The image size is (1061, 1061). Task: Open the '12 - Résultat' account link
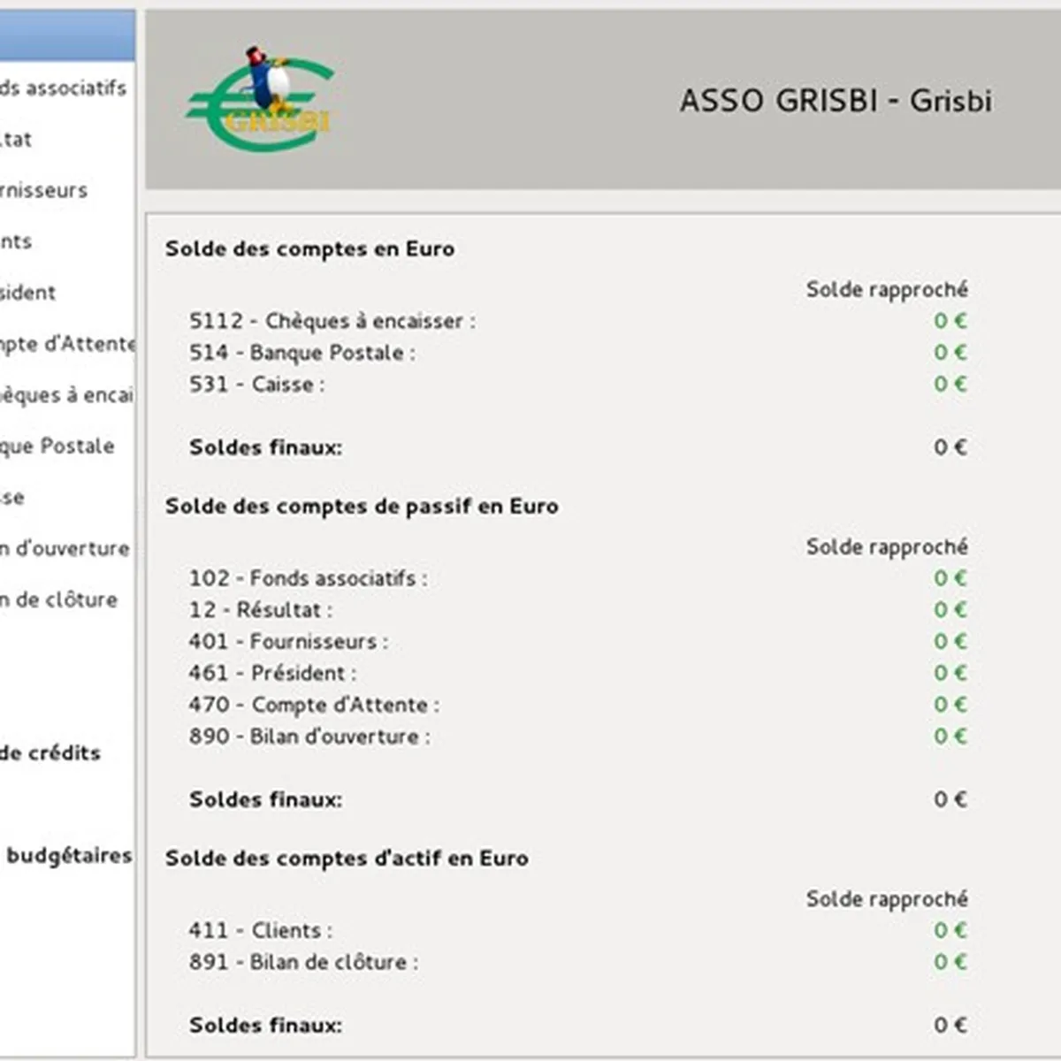(261, 610)
